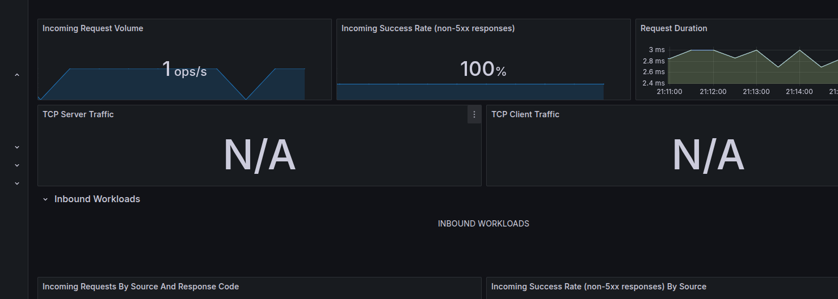The image size is (838, 299).
Task: Open Incoming Success Rate By Source panel title
Action: (599, 287)
